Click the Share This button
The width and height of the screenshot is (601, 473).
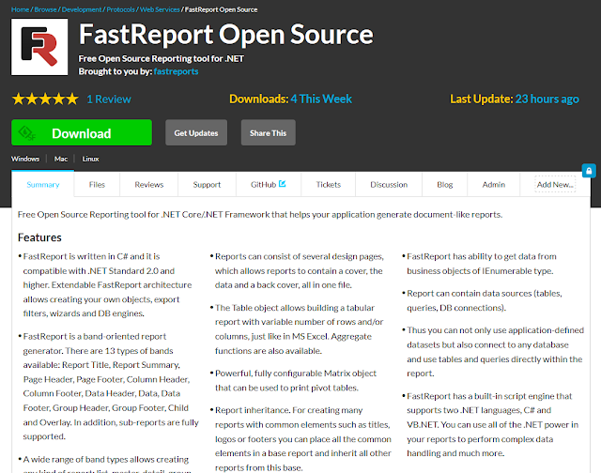[269, 133]
